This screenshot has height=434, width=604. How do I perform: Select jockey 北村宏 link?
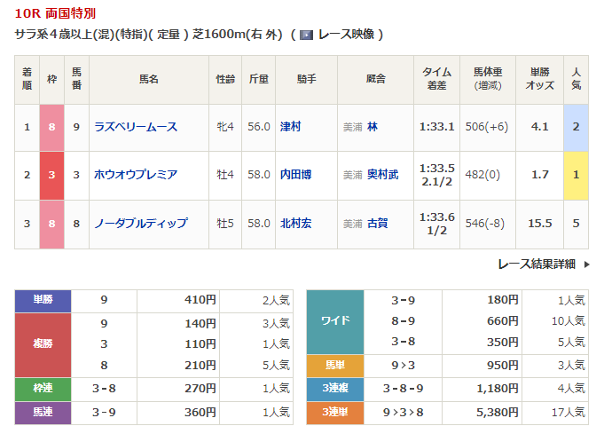(295, 224)
